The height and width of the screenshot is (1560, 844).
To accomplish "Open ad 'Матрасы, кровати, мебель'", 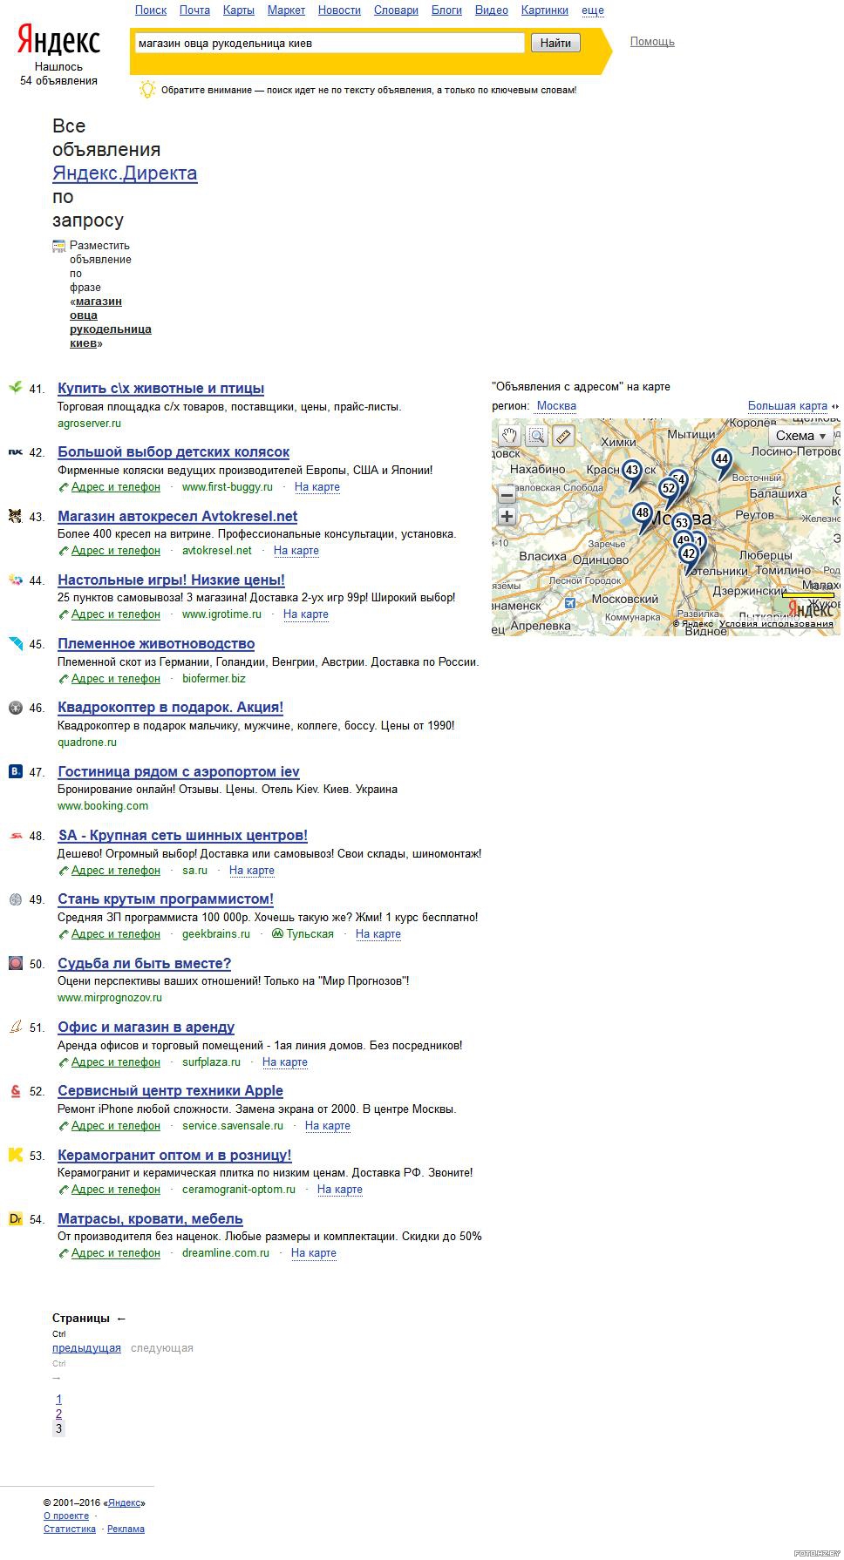I will coord(150,1219).
